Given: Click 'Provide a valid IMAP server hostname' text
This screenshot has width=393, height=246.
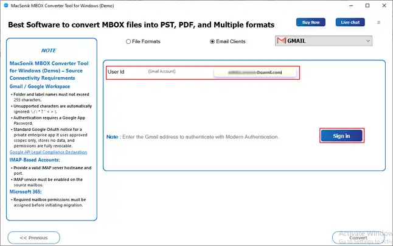Looking at the screenshot, I should tap(52, 170).
